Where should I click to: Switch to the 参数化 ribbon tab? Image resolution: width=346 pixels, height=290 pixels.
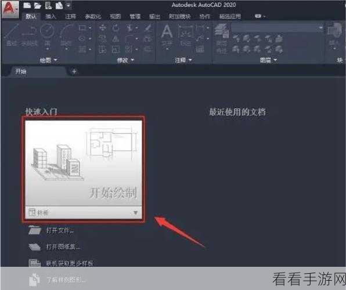(x=93, y=16)
